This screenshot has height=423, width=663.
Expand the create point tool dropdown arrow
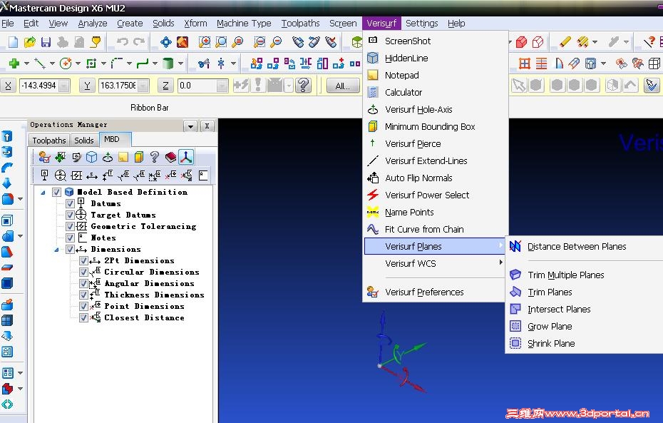click(x=26, y=63)
